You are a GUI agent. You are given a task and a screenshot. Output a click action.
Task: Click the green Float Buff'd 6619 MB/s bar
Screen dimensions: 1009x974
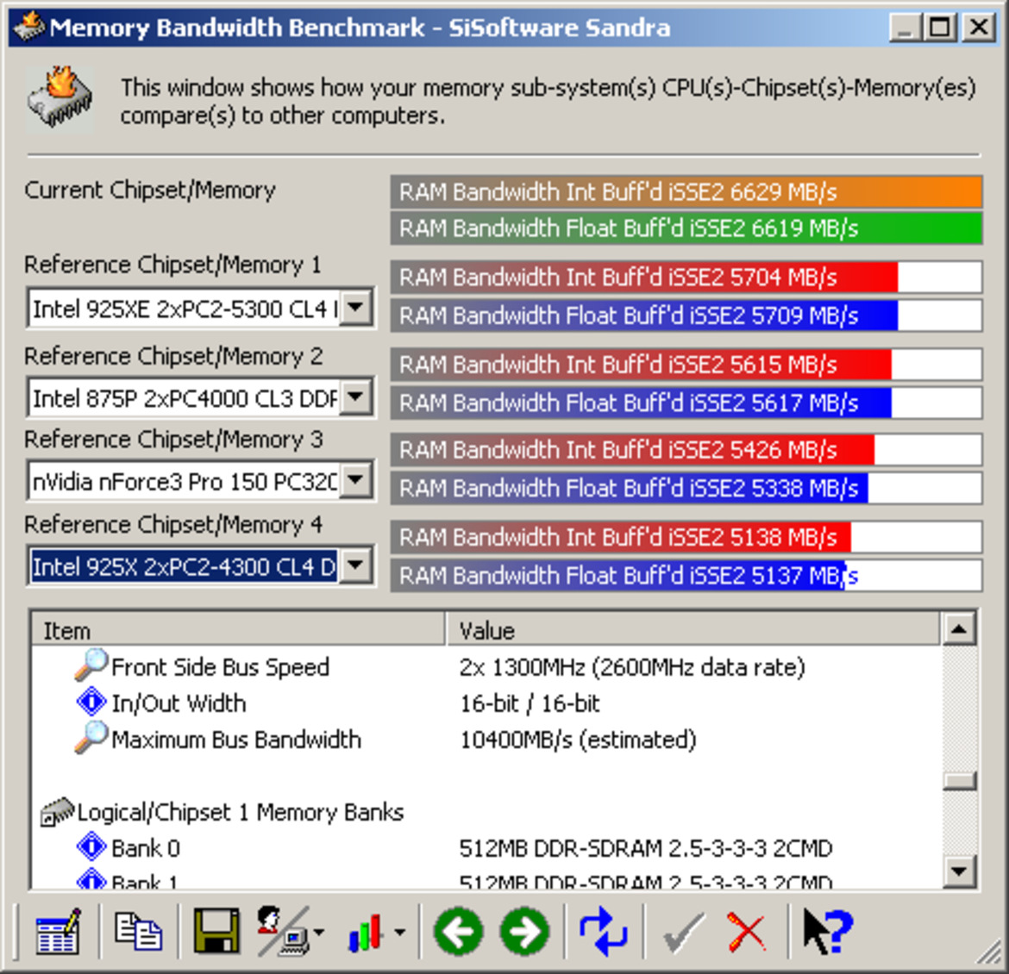[686, 228]
